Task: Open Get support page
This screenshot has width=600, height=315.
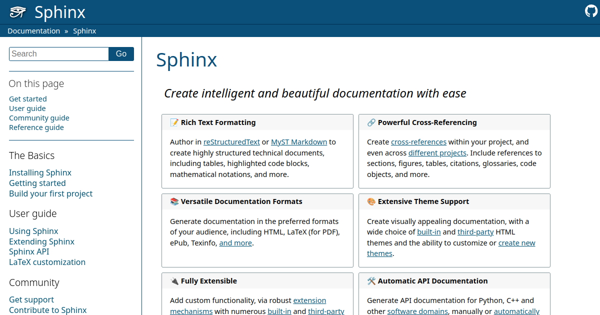Action: (31, 299)
